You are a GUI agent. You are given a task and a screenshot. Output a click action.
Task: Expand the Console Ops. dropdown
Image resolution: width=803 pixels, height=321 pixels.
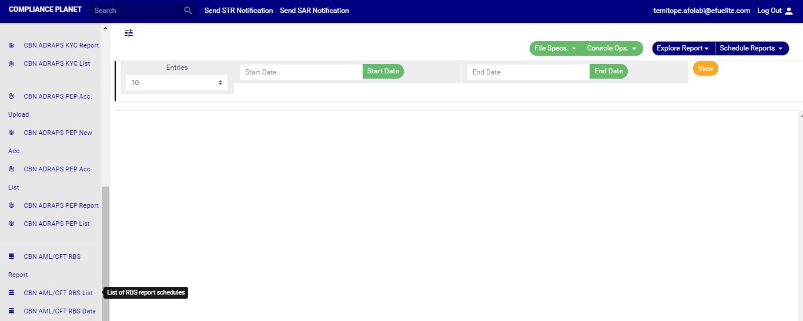(x=611, y=49)
